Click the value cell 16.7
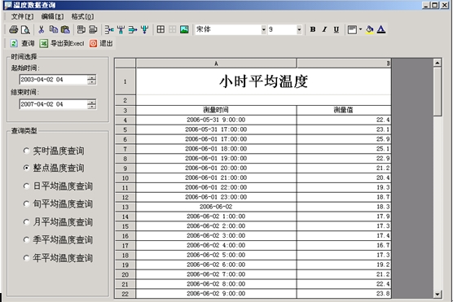The width and height of the screenshot is (453, 302). tap(344, 245)
